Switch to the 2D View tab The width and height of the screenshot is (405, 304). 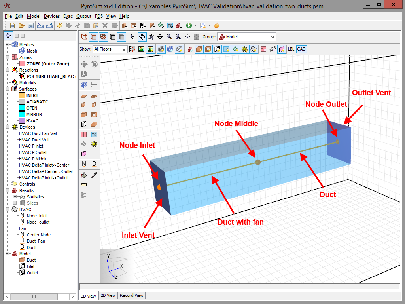coord(108,295)
